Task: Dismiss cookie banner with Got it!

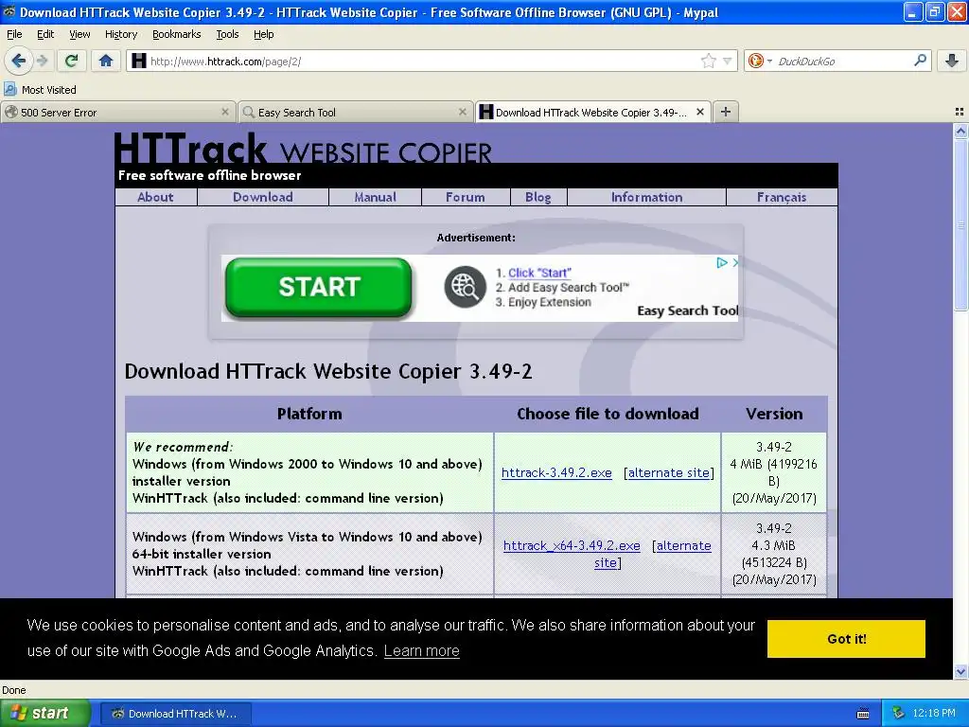Action: (x=846, y=639)
